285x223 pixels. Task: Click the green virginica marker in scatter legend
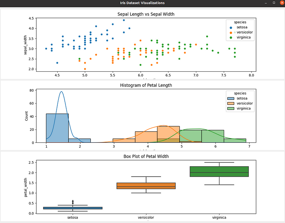click(x=231, y=38)
